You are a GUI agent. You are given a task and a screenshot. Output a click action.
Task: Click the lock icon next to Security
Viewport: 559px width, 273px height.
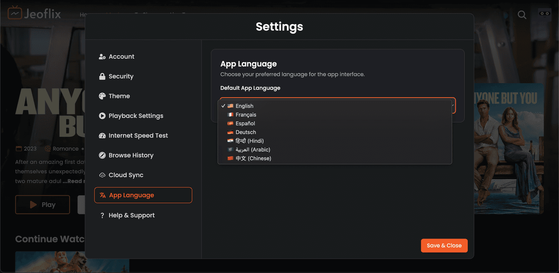tap(102, 76)
